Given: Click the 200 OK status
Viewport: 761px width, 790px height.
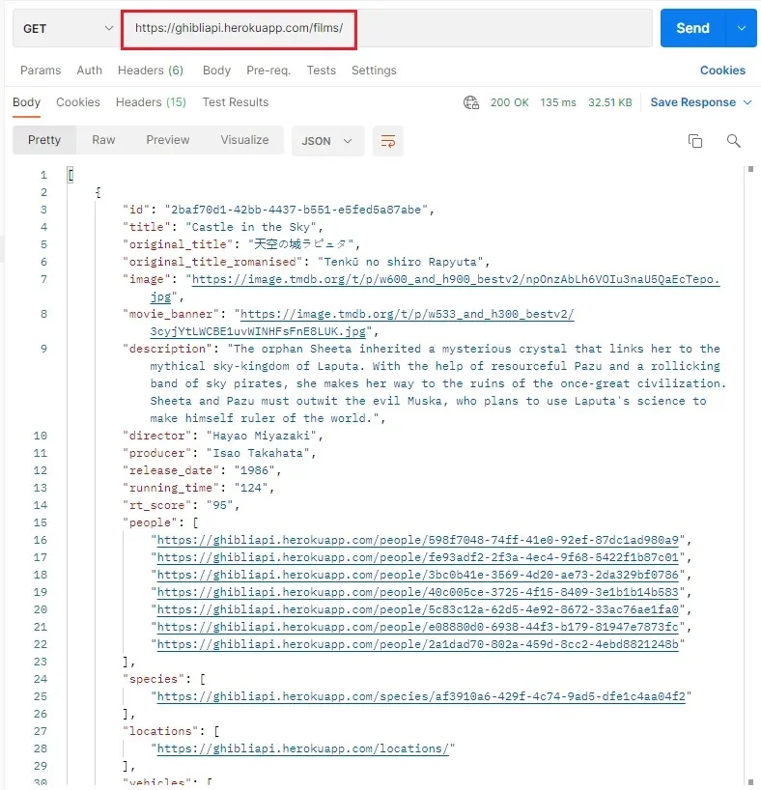Looking at the screenshot, I should (x=510, y=102).
